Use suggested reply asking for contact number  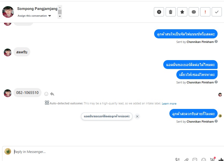click(107, 116)
